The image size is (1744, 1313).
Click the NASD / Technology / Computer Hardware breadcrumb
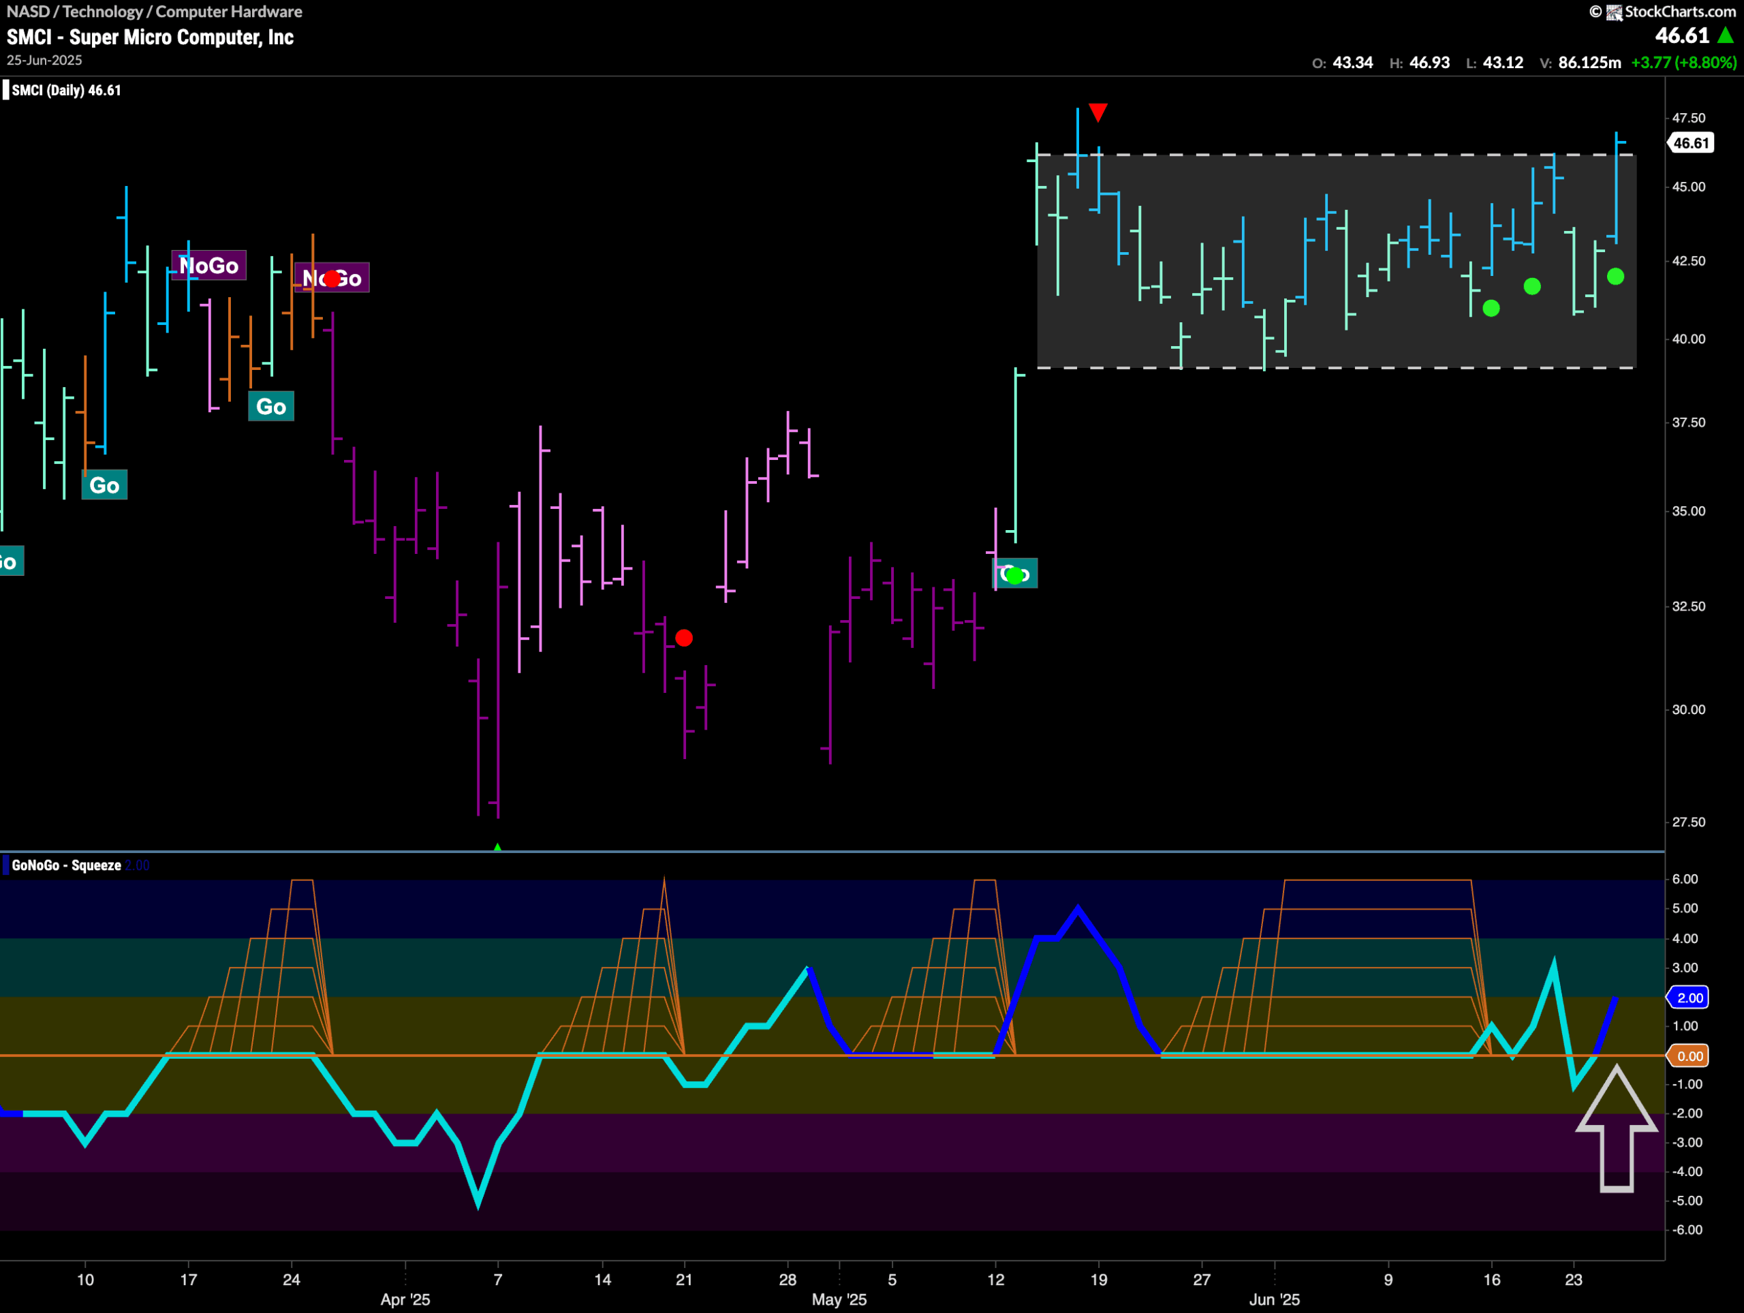[x=155, y=11]
